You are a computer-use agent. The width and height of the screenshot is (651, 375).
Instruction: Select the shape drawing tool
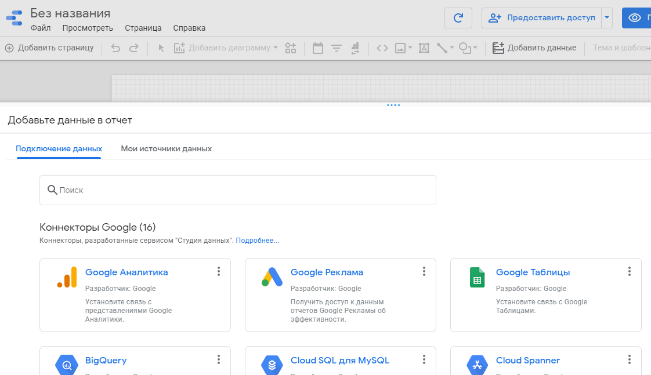(465, 48)
